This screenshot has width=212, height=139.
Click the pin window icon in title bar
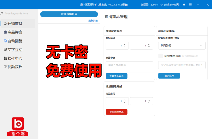point(184,5)
